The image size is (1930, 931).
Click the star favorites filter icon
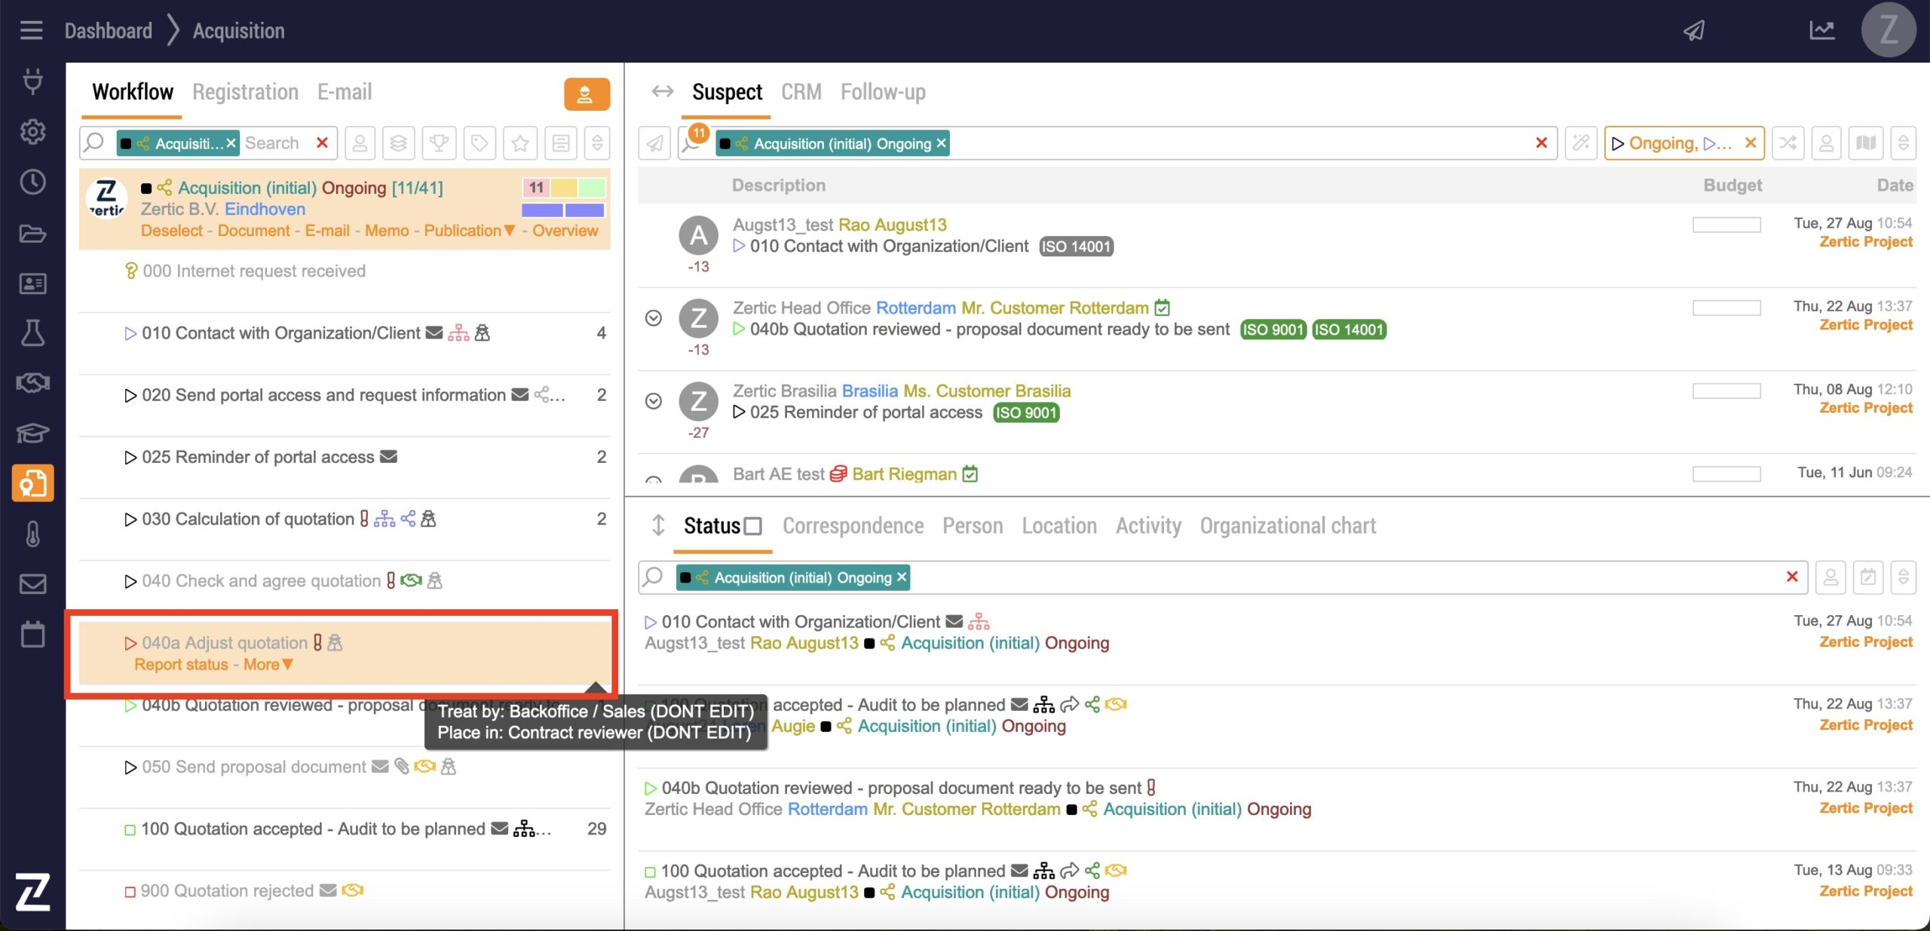520,142
